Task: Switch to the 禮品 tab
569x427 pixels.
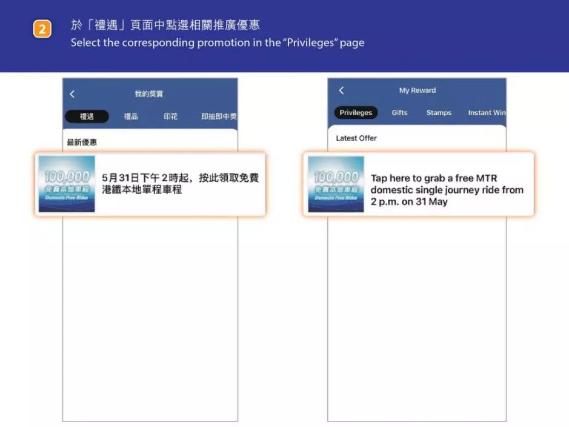Action: click(131, 116)
